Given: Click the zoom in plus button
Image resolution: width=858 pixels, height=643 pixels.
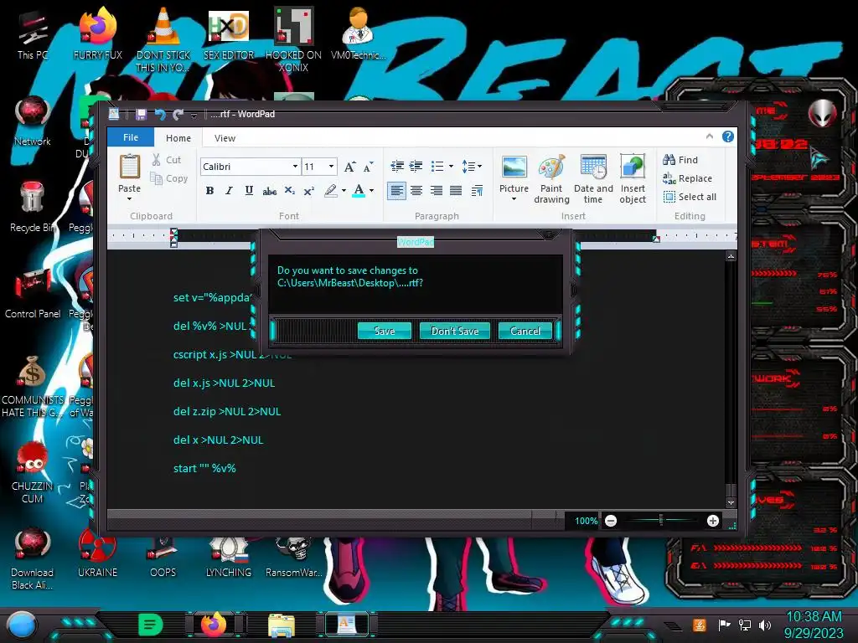Looking at the screenshot, I should point(712,521).
